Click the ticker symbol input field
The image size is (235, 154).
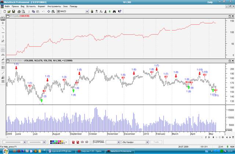[x=99, y=142]
